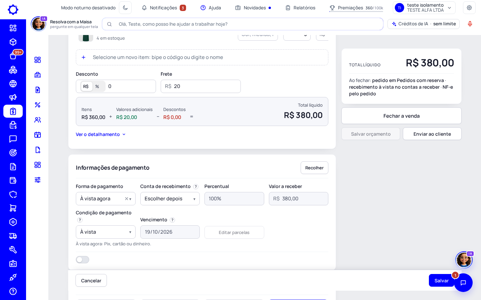The width and height of the screenshot is (481, 300).
Task: Open Notificações menu
Action: (164, 8)
